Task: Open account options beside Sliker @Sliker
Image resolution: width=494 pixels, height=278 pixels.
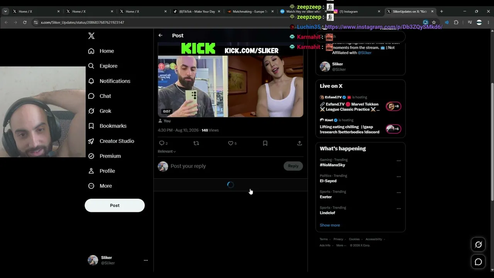Action: (x=145, y=260)
